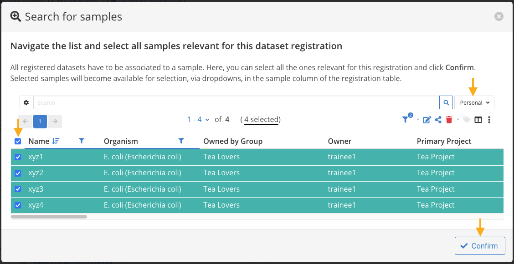514x264 pixels.
Task: Toggle the select-all header checkbox
Action: coord(18,142)
